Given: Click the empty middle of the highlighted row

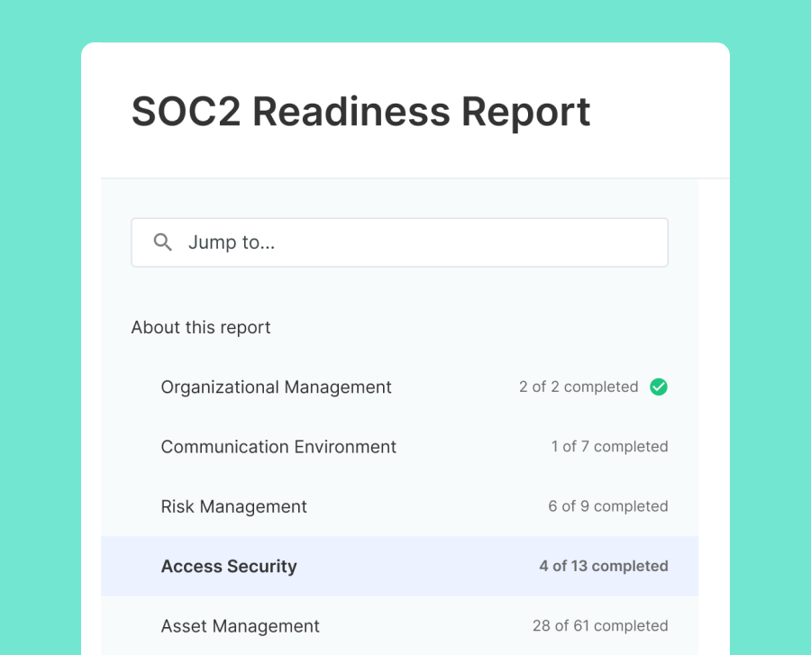Looking at the screenshot, I should [415, 567].
